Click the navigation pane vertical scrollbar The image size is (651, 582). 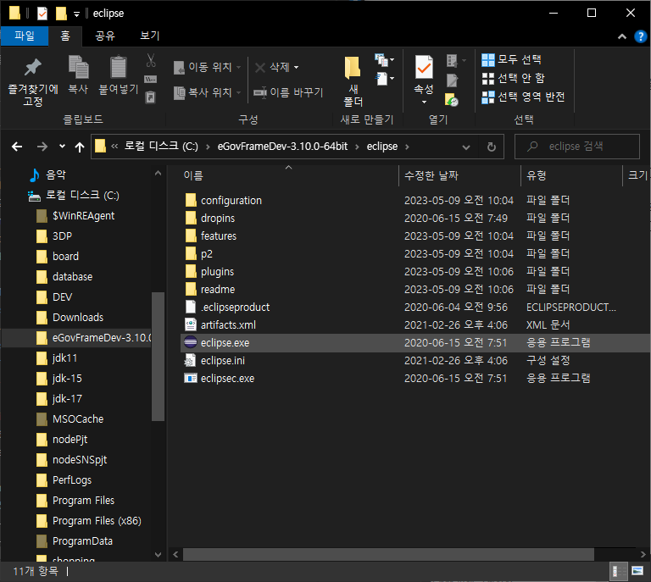pos(158,357)
